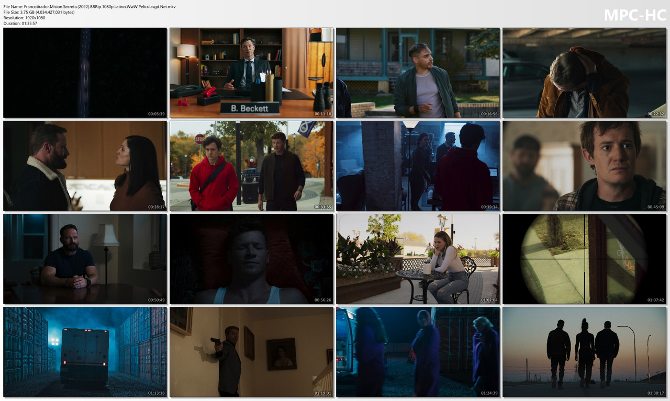The height and width of the screenshot is (401, 670).
Task: Select the sunset silhouettes thumbnail at 01:30:17
Action: pos(585,352)
